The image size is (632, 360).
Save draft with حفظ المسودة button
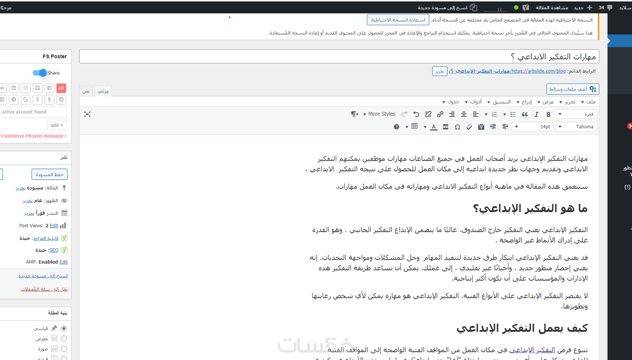[x=49, y=174]
